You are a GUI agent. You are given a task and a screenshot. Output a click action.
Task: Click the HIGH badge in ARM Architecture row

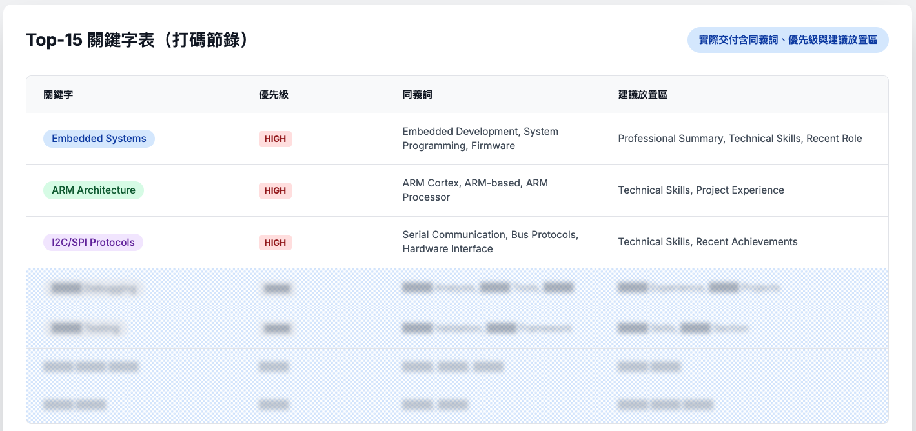click(x=275, y=190)
